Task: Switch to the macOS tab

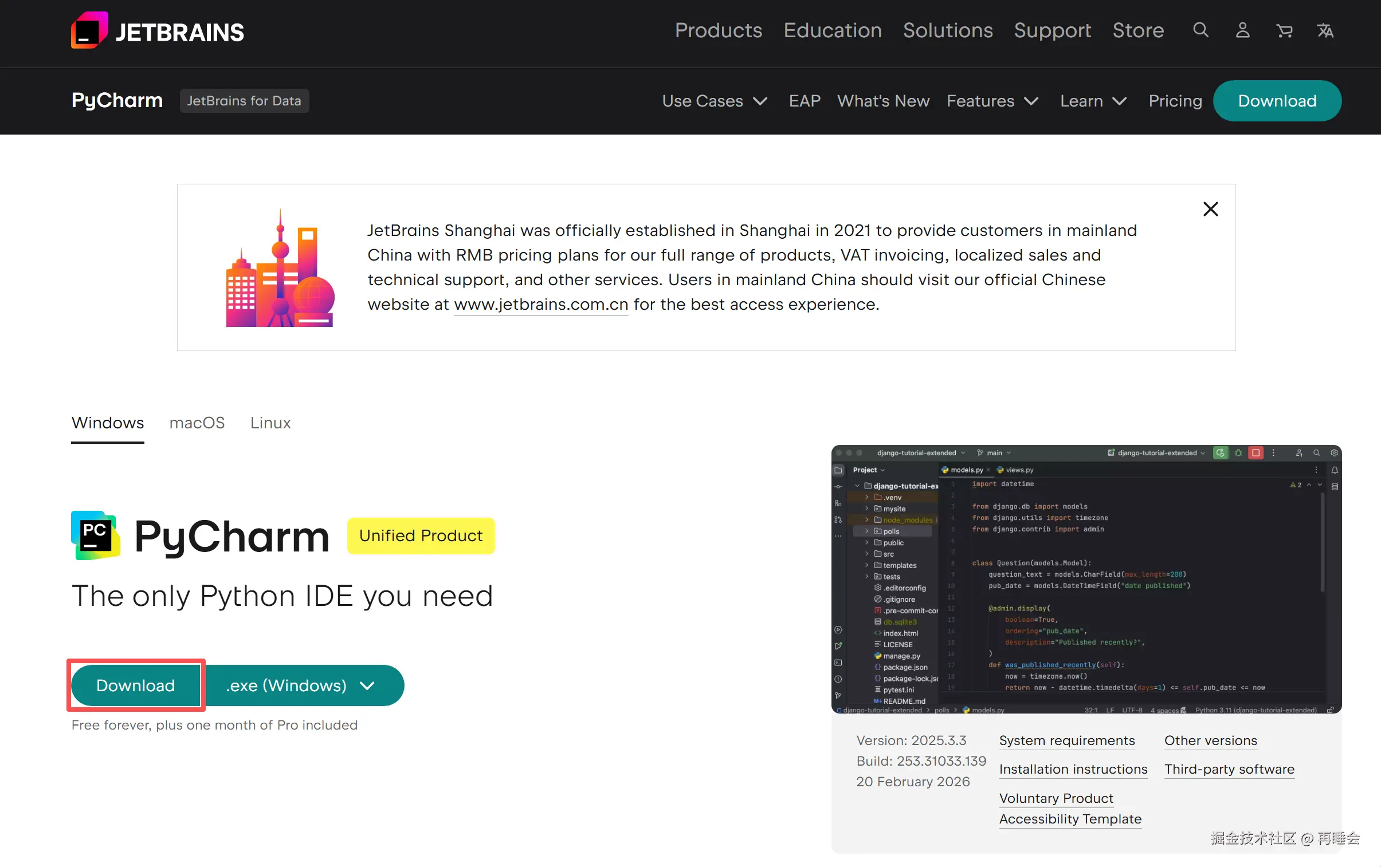Action: 197,423
